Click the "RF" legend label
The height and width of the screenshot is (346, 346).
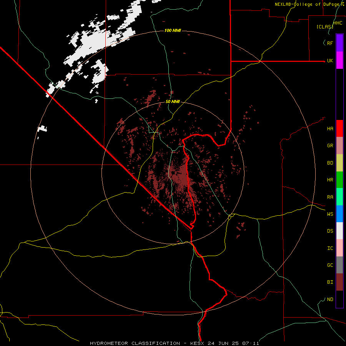pos(330,43)
